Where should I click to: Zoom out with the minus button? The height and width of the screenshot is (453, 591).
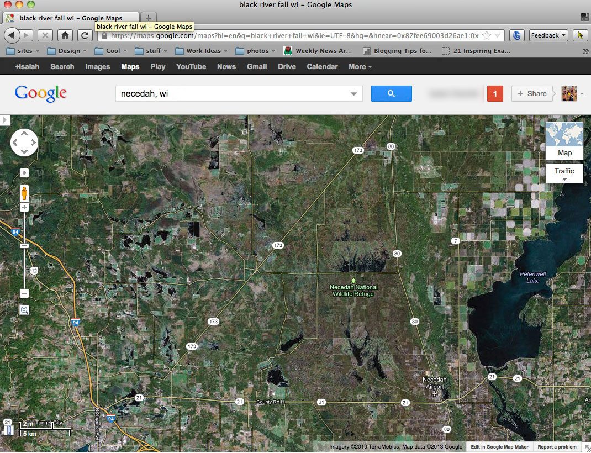pyautogui.click(x=24, y=293)
